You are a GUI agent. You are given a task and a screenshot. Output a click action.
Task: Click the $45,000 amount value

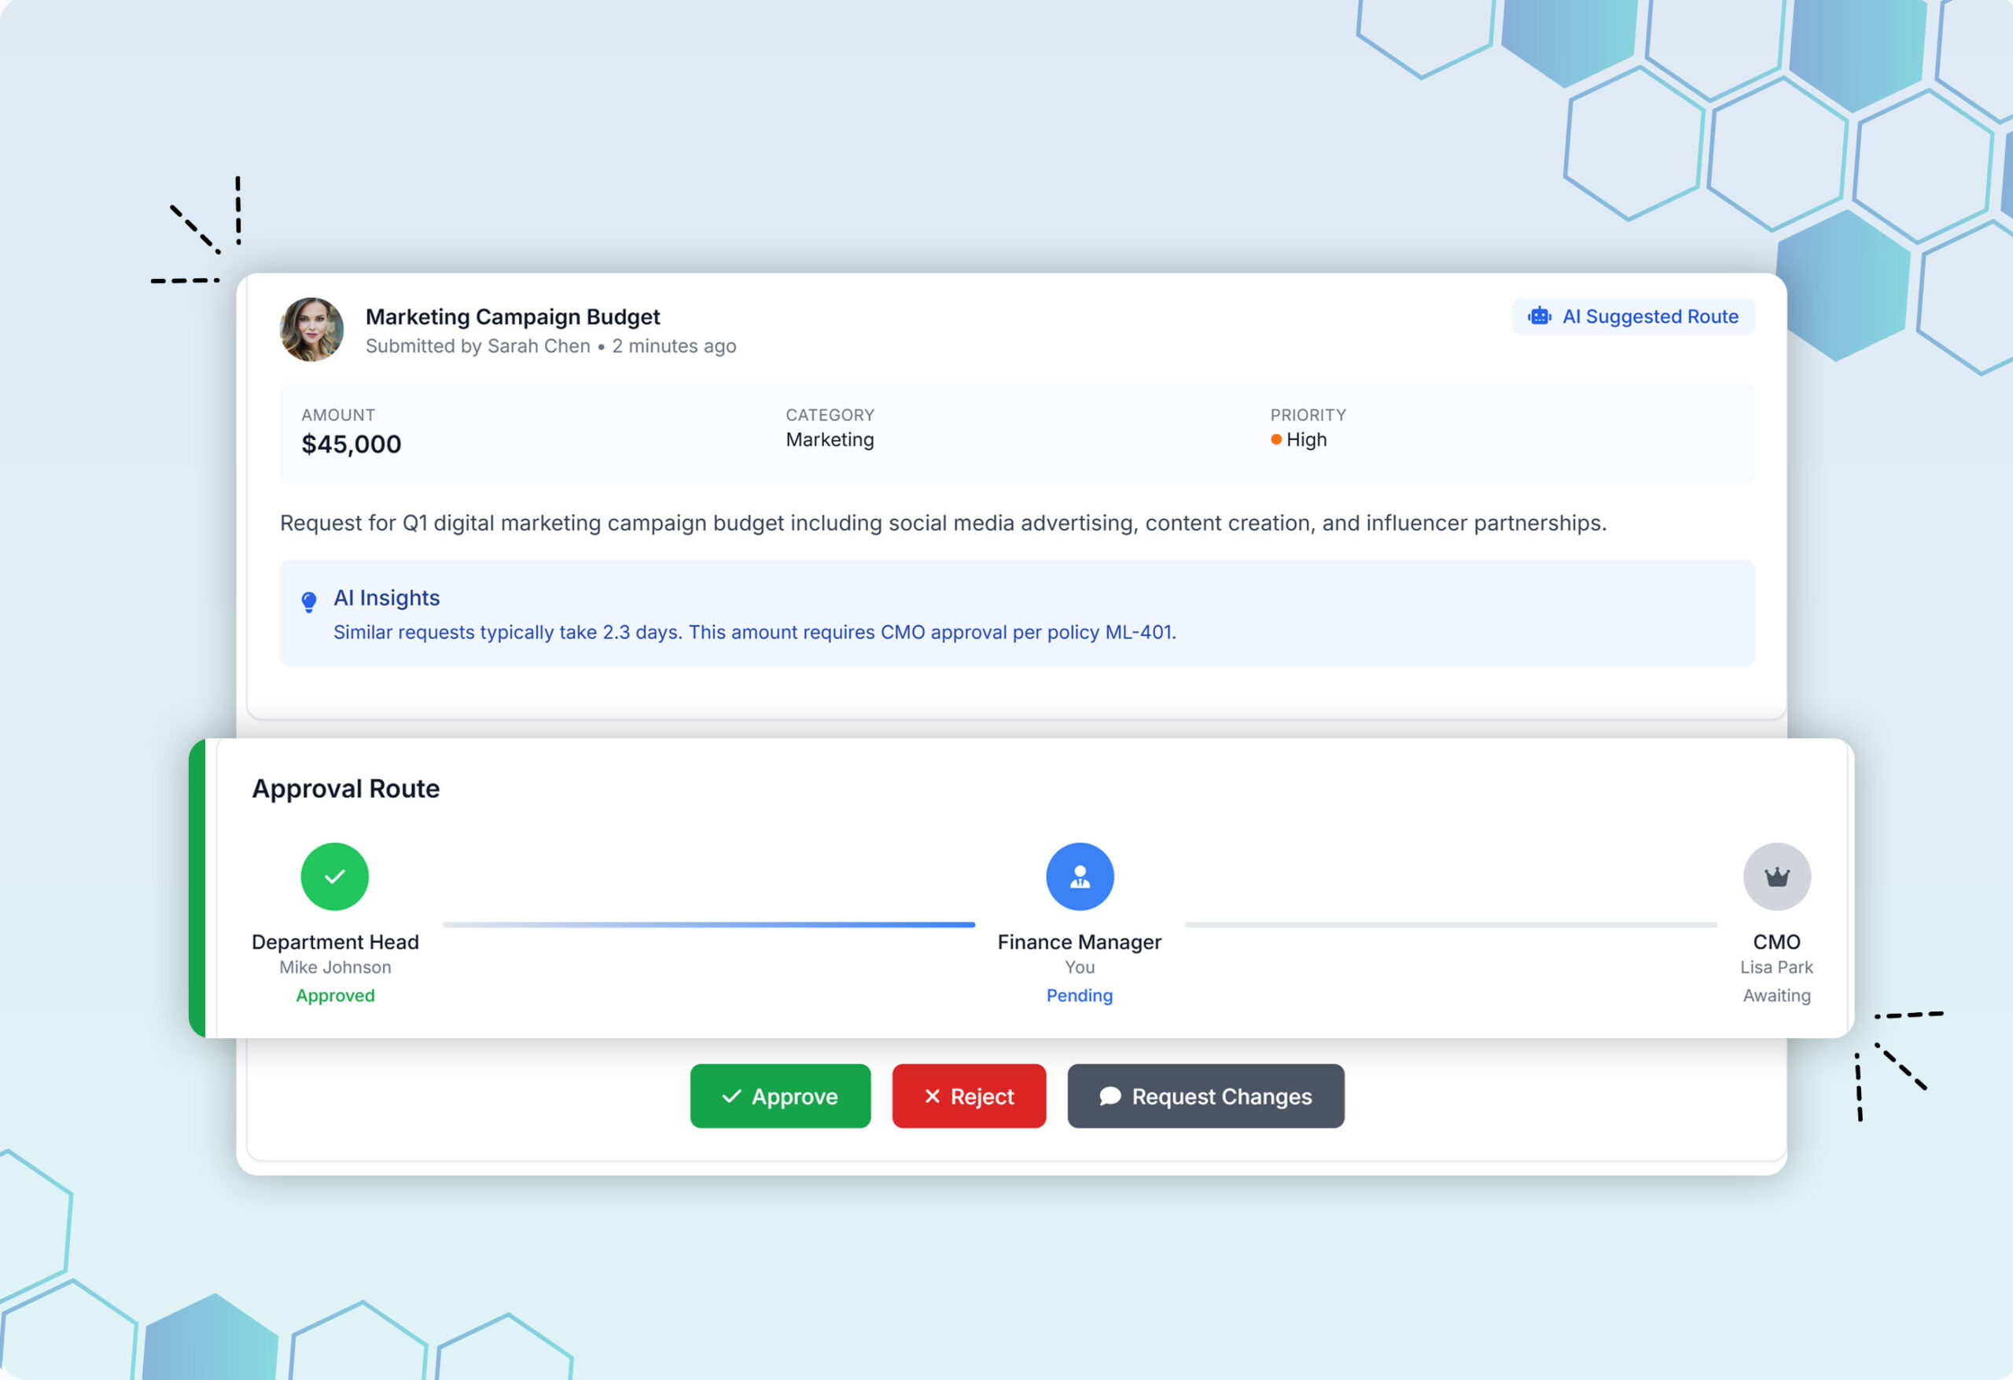351,444
